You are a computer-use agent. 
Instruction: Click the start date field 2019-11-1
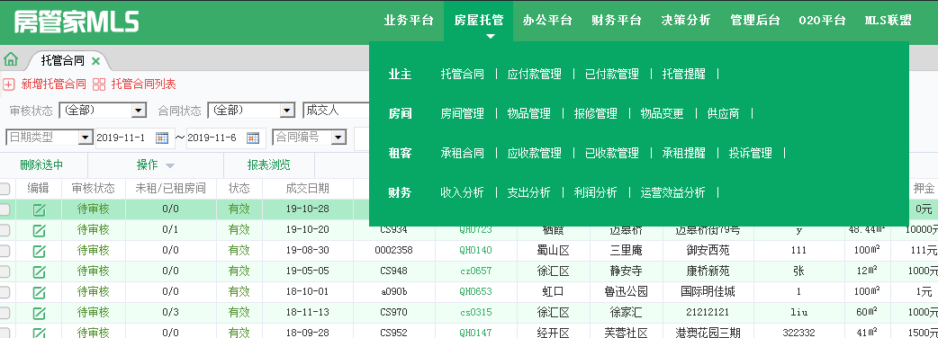click(x=125, y=138)
